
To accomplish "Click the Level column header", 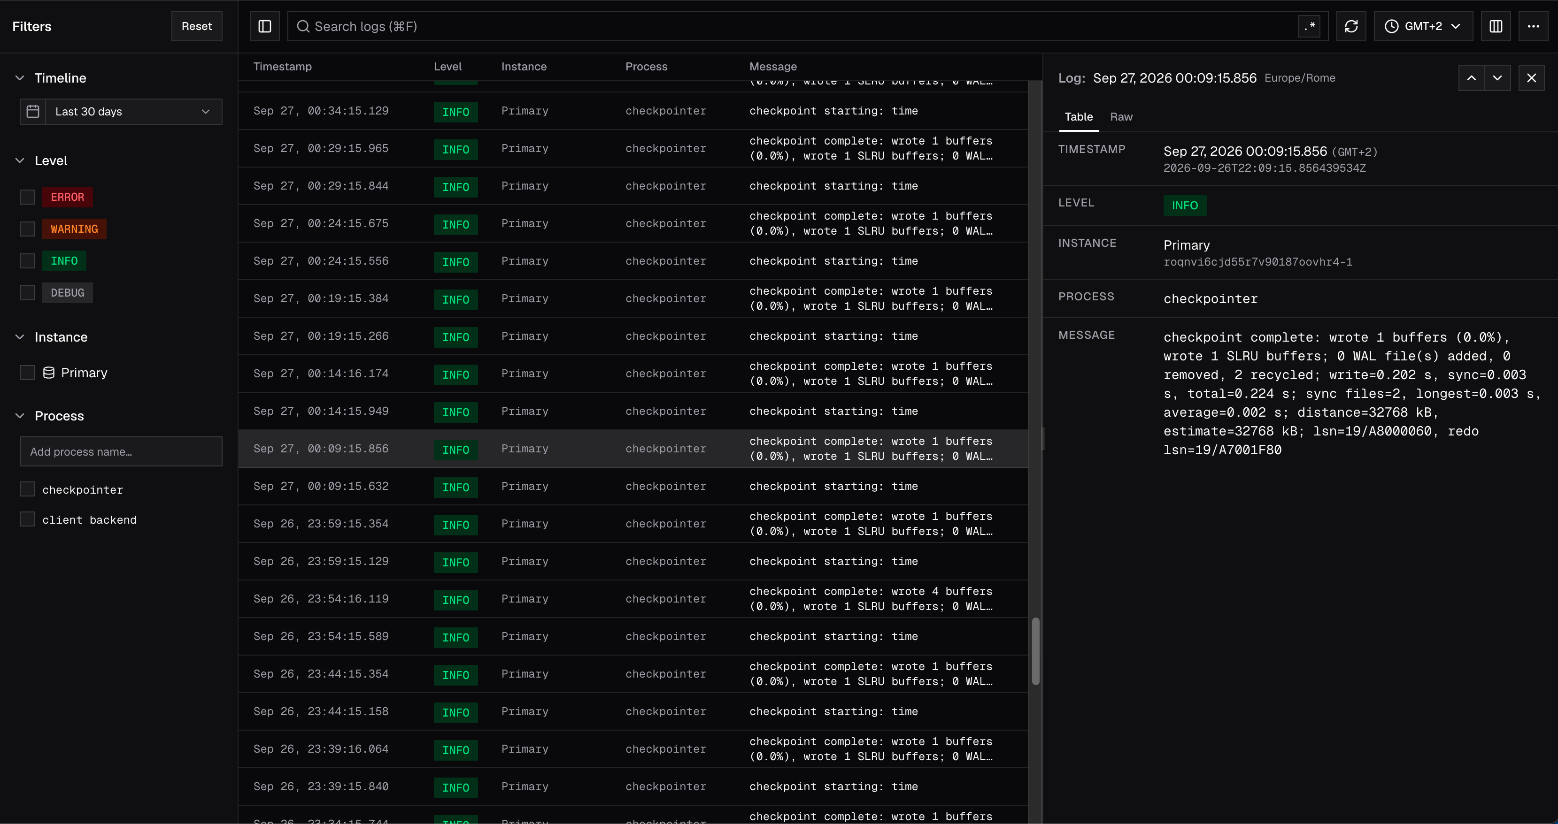I will 447,67.
